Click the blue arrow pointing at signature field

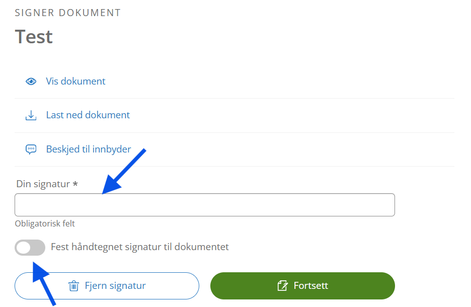124,172
